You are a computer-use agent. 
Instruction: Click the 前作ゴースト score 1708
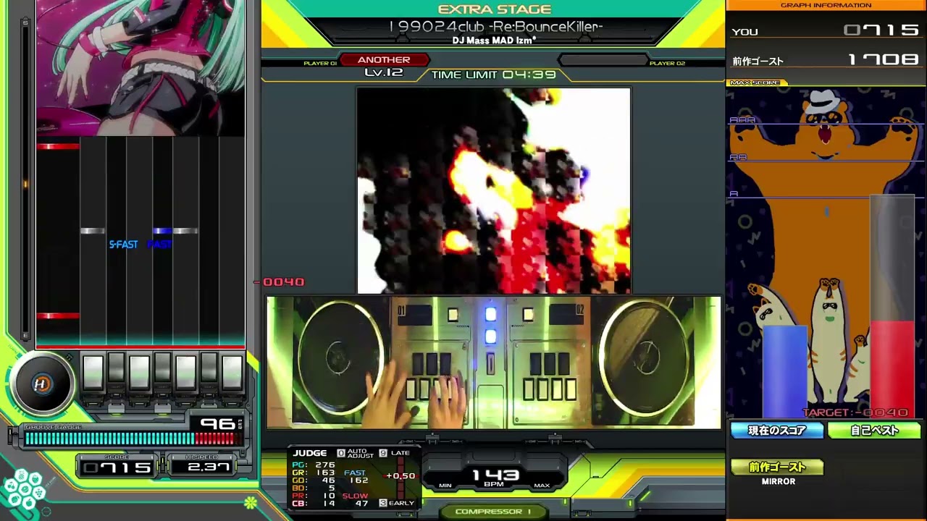coord(883,59)
